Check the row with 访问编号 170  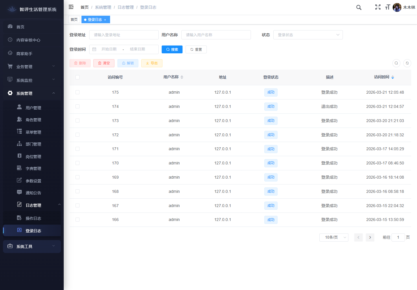tap(77, 163)
